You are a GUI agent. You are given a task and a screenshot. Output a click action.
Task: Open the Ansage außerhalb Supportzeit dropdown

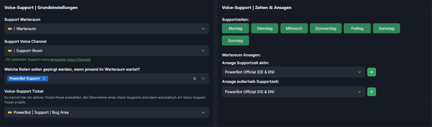coord(359,92)
